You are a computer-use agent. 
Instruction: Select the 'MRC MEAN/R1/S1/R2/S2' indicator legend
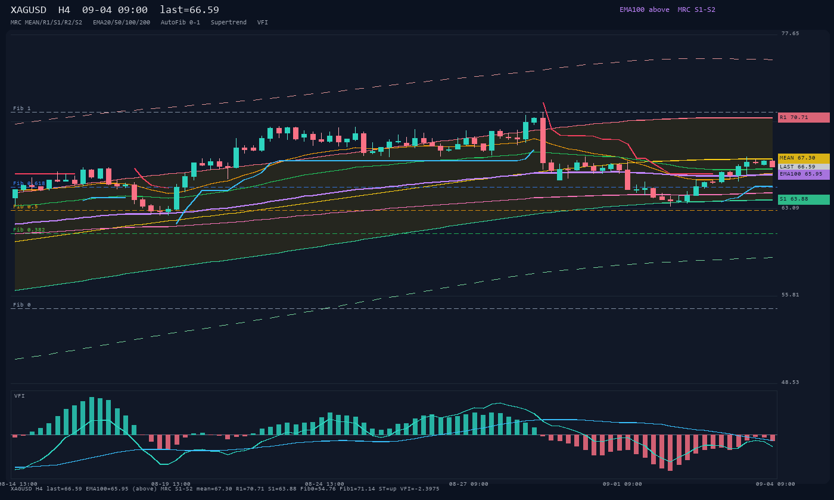[46, 23]
